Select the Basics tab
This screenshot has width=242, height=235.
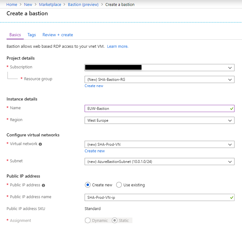coord(15,35)
